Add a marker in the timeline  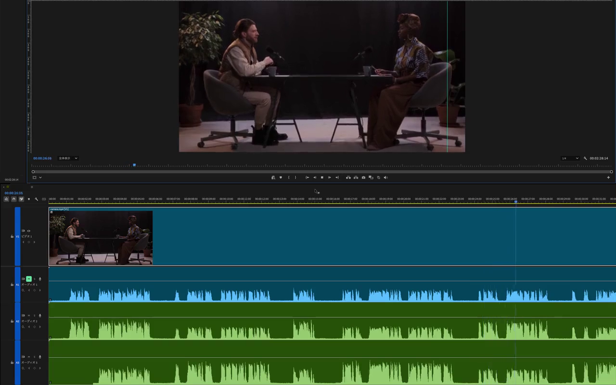[29, 199]
